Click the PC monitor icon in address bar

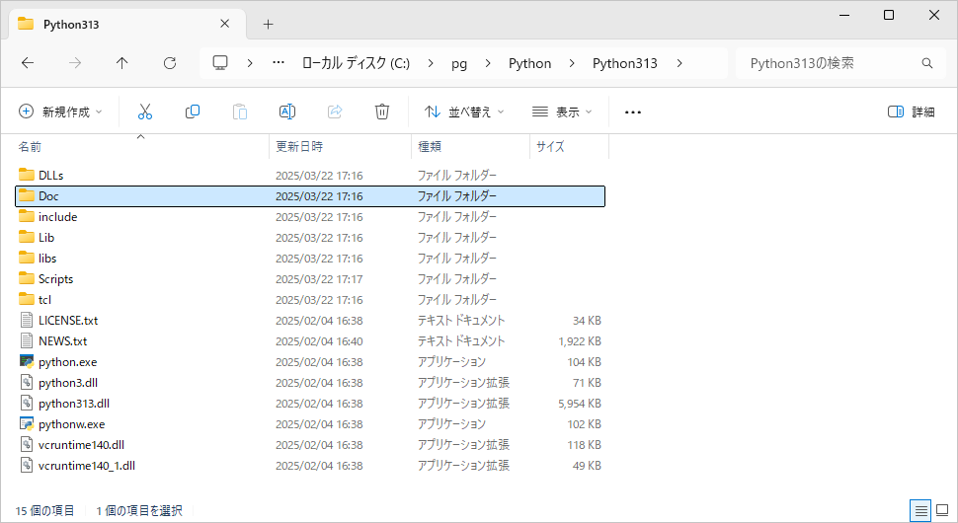pyautogui.click(x=220, y=63)
